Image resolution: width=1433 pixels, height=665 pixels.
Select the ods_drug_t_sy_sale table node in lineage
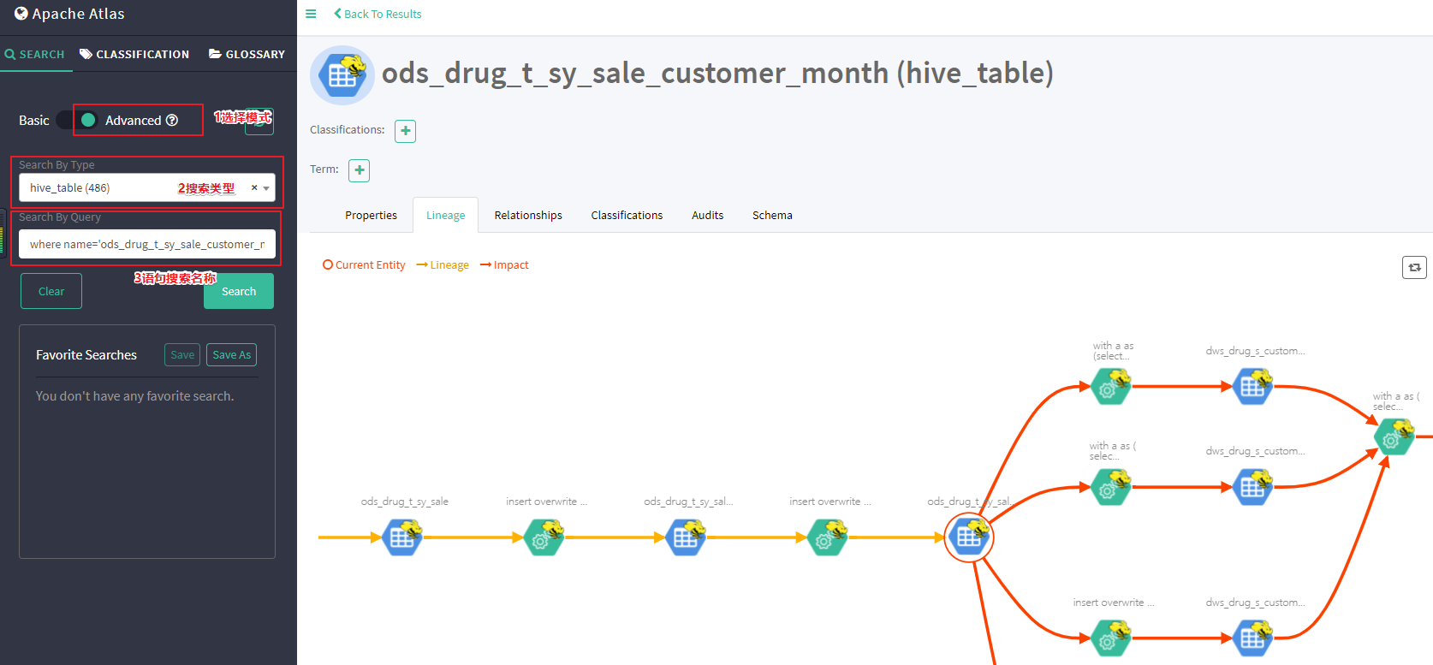coord(403,537)
